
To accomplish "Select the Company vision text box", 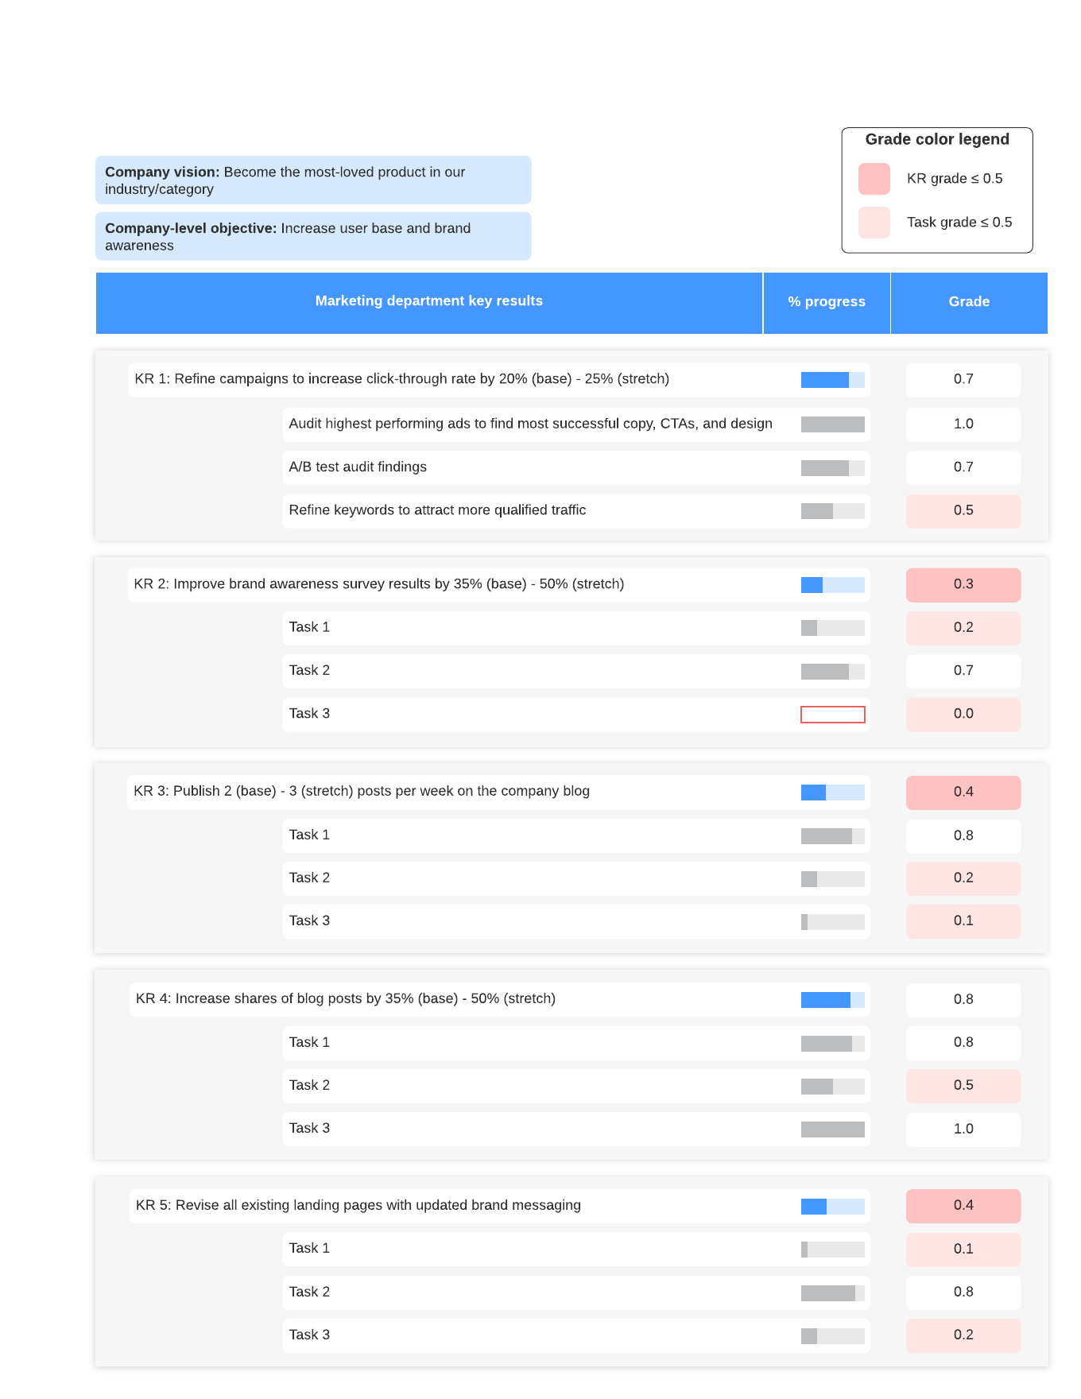I will (313, 180).
